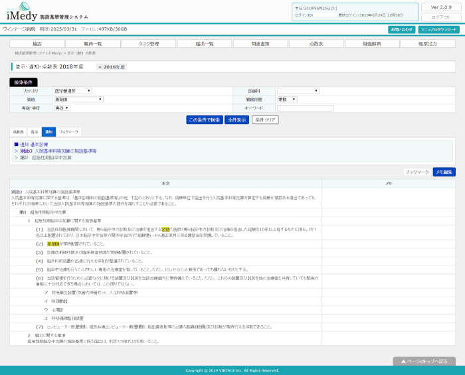465x375 pixels.
Task: Go to the 職員一覧 menu
Action: click(93, 43)
